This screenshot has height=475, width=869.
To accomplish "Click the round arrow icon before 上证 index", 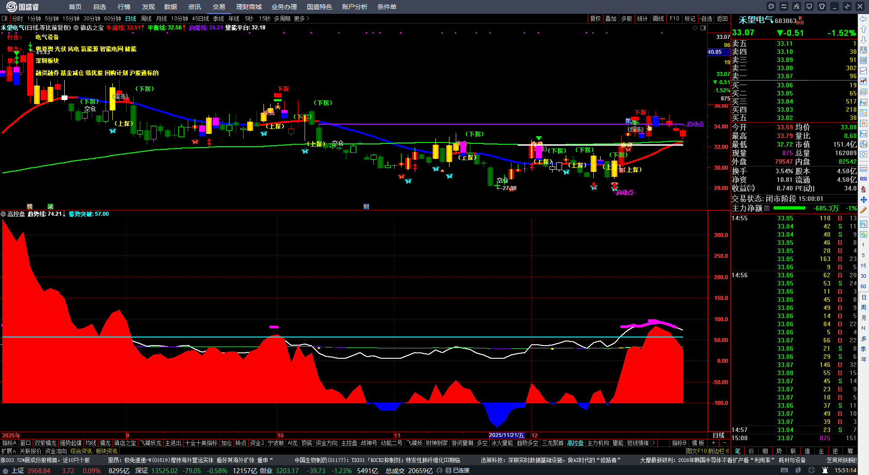I will (5, 471).
